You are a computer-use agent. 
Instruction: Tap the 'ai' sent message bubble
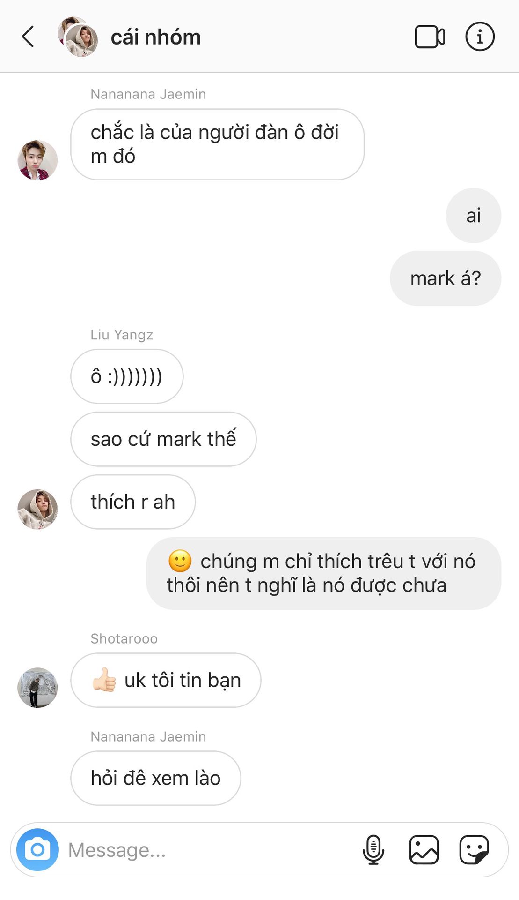[474, 216]
